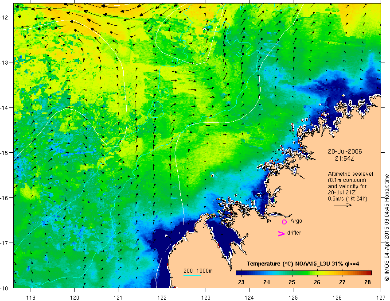This screenshot has width=390, height=301.
Task: Click latitude axis label -12
Action: pyautogui.click(x=4, y=17)
